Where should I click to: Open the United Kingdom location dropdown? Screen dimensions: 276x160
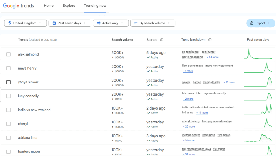(25, 23)
